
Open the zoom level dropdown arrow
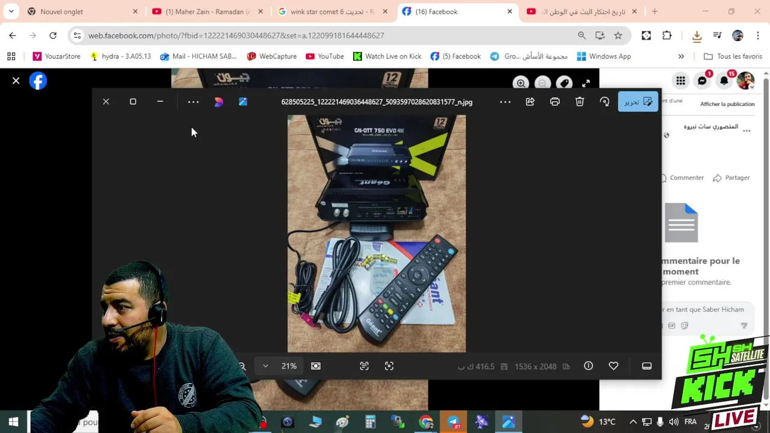[265, 366]
